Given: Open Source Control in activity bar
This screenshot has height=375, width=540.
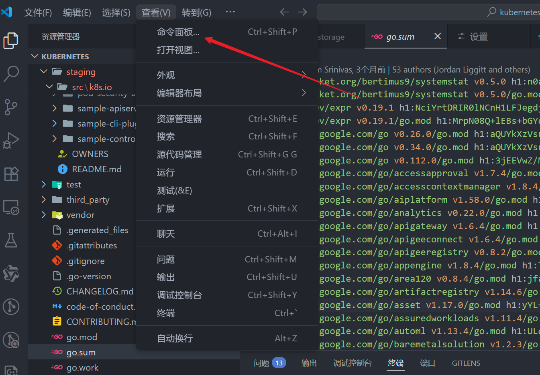Looking at the screenshot, I should (x=11, y=107).
